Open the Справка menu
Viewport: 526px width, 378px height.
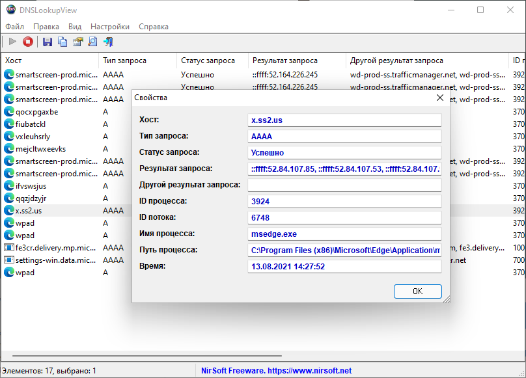154,27
